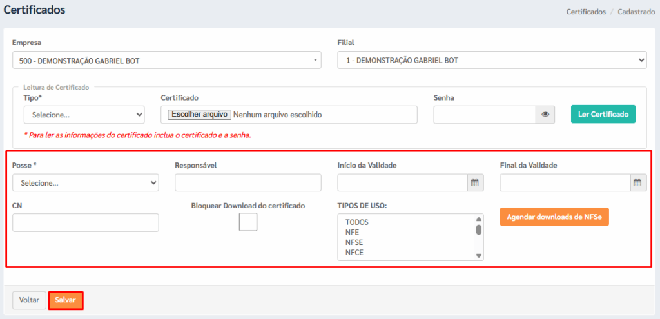Open the Tipo select box
Viewport: 660px width, 319px height.
coord(84,115)
